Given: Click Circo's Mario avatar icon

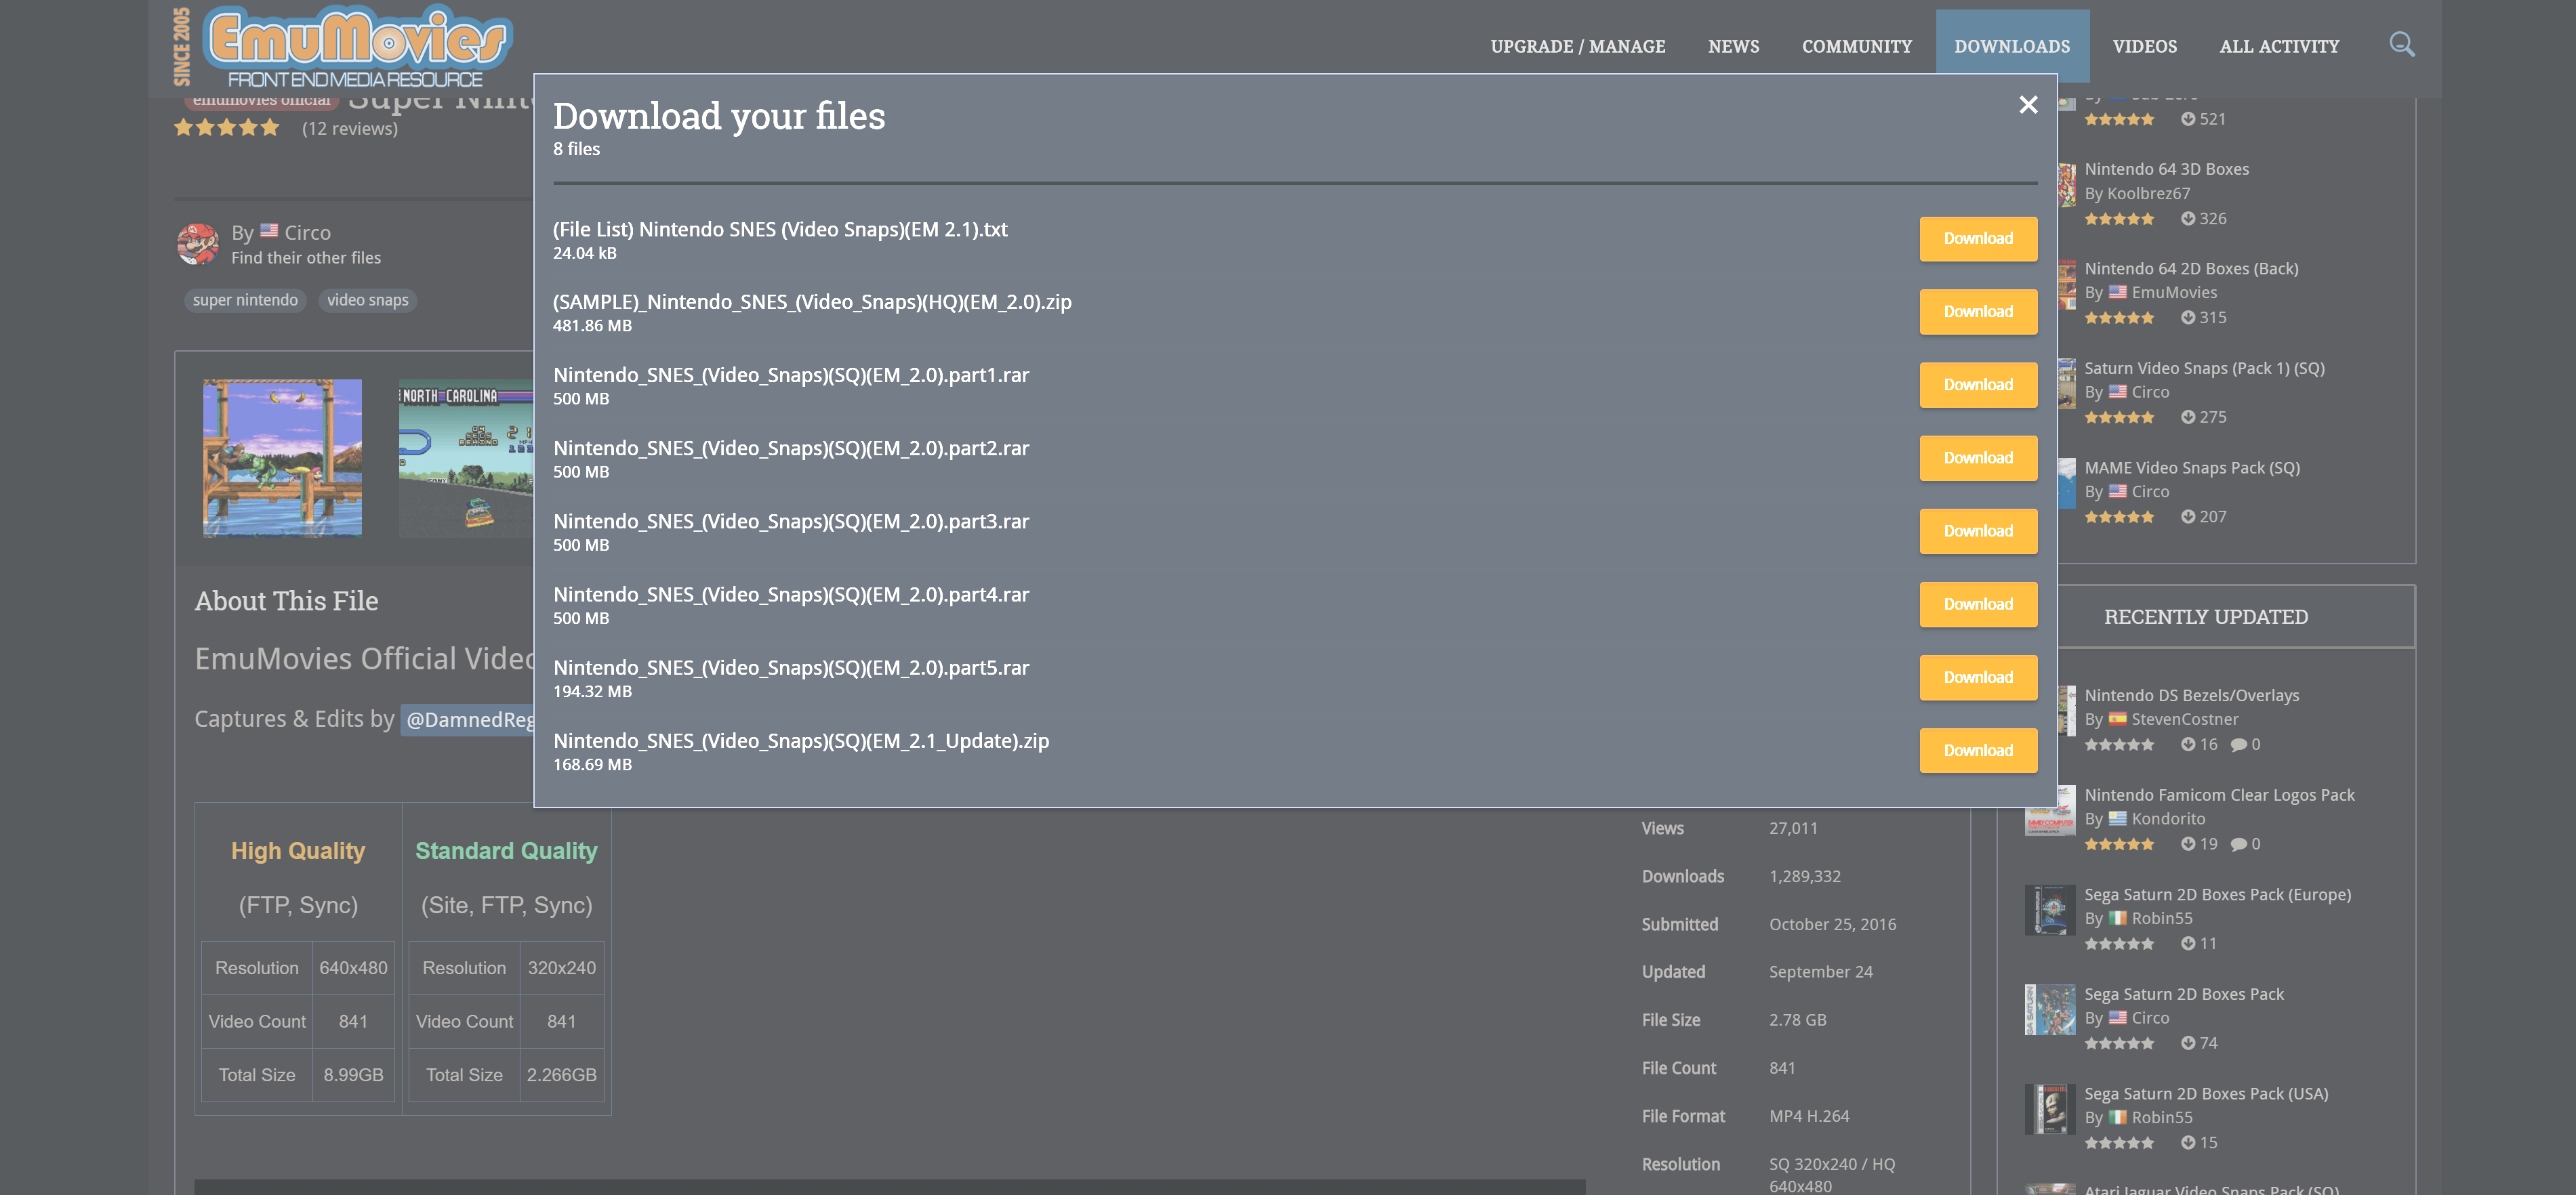Looking at the screenshot, I should 198,244.
